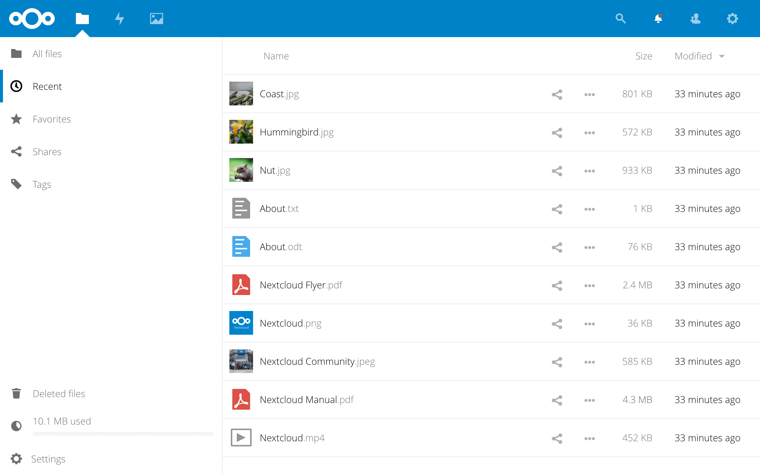The height and width of the screenshot is (475, 760).
Task: Toggle share icon on Nextcloud.mp4
Action: click(557, 437)
